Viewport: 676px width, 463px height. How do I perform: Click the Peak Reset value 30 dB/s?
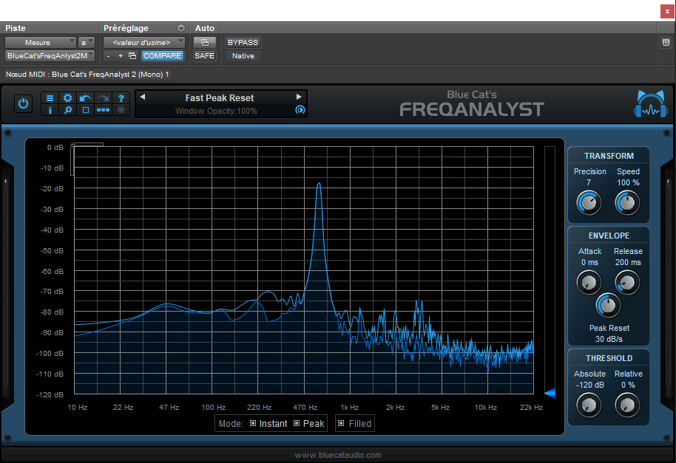pyautogui.click(x=609, y=339)
